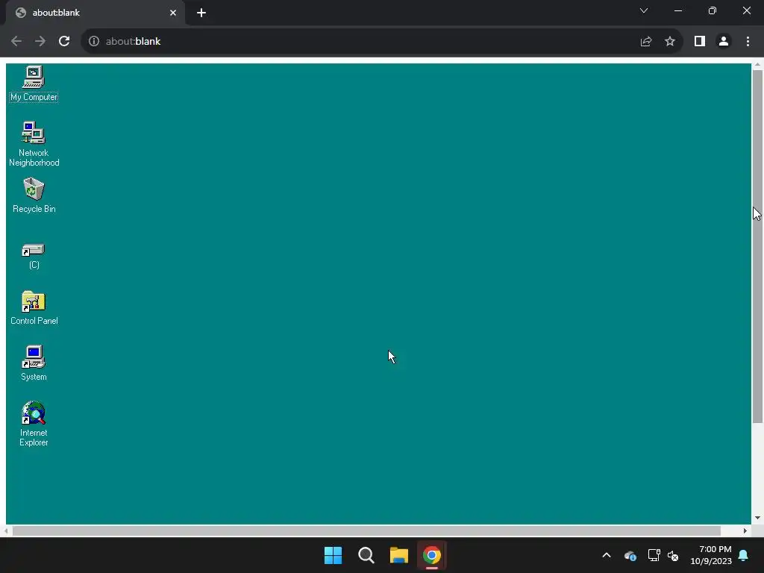The width and height of the screenshot is (764, 573).
Task: Click the browser forward arrow
Action: (x=40, y=42)
